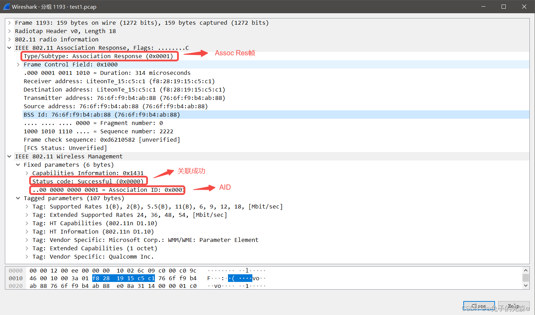Expand Tag: HT Capabilities row
The image size is (535, 315).
(27, 223)
